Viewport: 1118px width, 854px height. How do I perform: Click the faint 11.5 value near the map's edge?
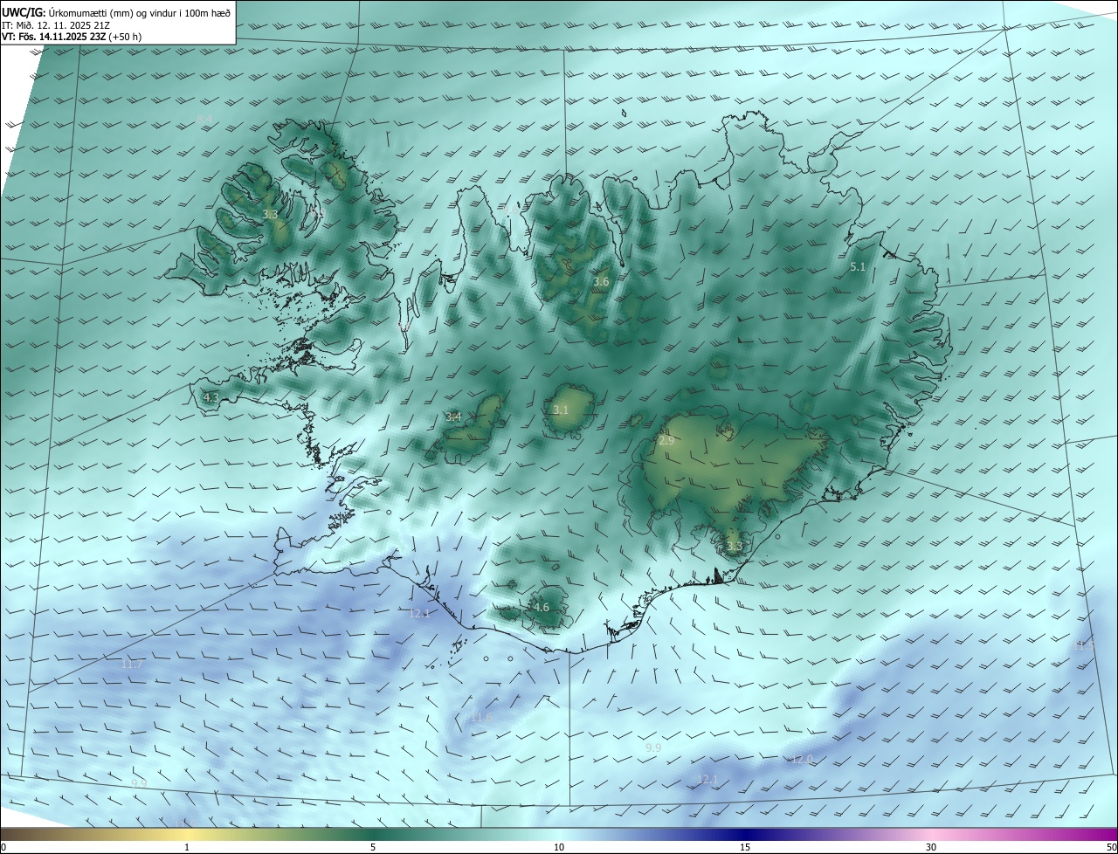tap(1084, 645)
